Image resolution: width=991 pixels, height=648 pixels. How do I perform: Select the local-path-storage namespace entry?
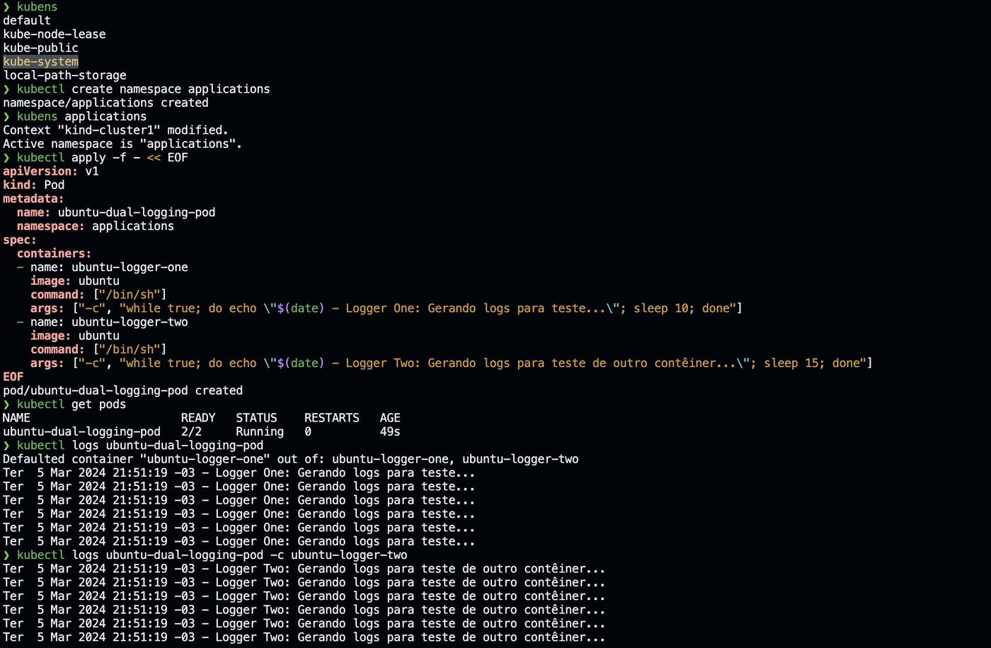[x=64, y=75]
